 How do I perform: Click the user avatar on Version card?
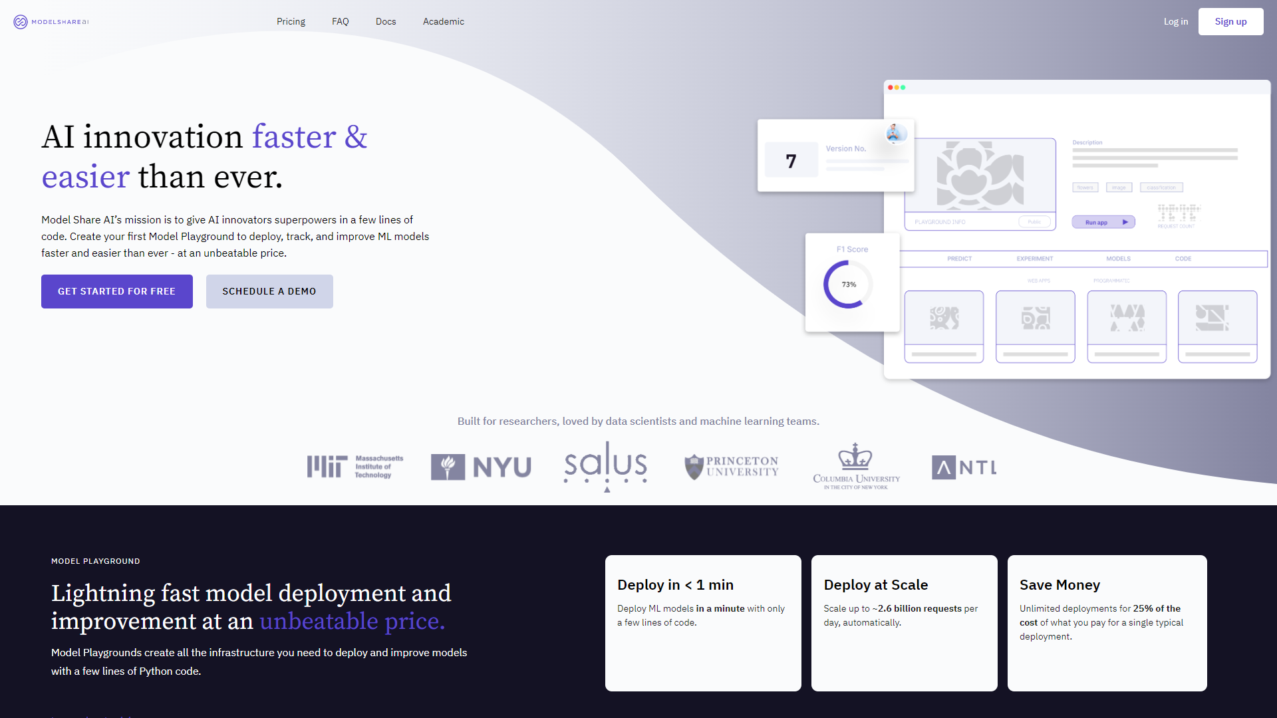[896, 133]
